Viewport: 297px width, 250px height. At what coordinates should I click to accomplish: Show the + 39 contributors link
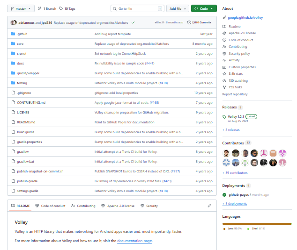(x=235, y=173)
